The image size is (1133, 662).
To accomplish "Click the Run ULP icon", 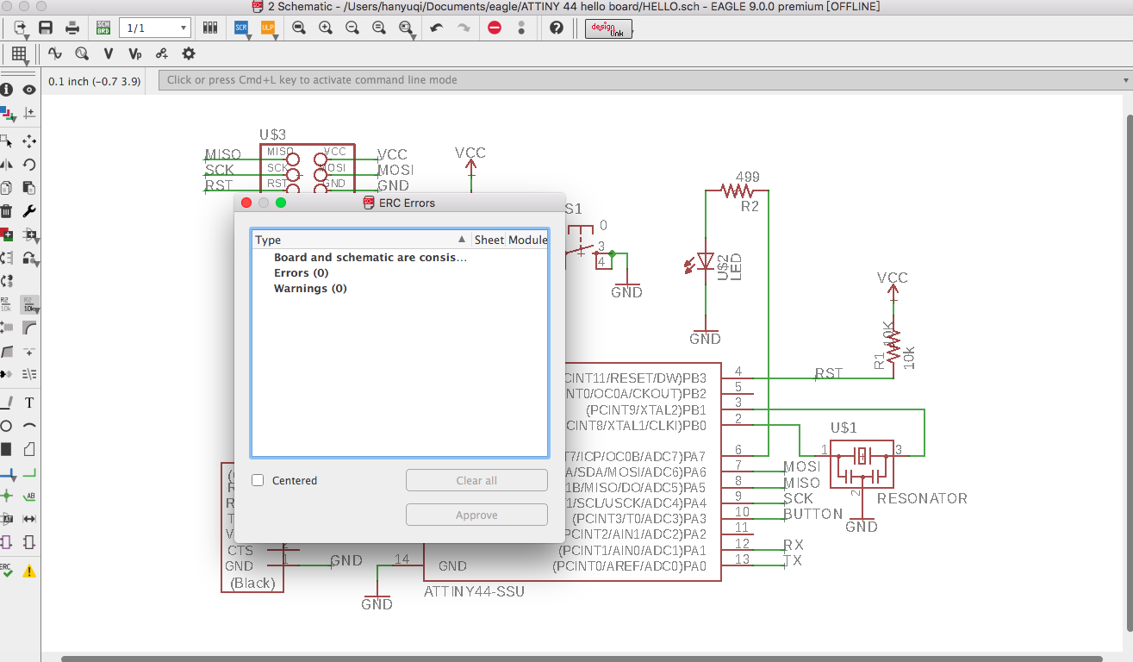I will [x=267, y=28].
